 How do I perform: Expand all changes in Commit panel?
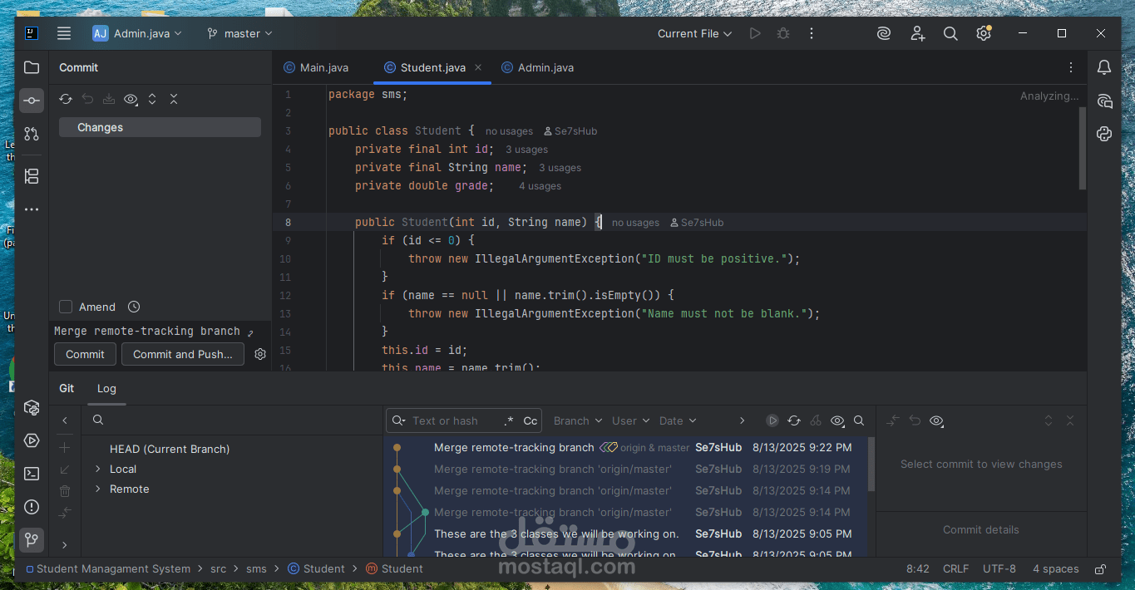(152, 99)
